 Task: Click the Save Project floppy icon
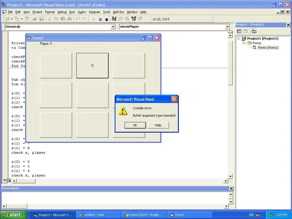(42, 19)
